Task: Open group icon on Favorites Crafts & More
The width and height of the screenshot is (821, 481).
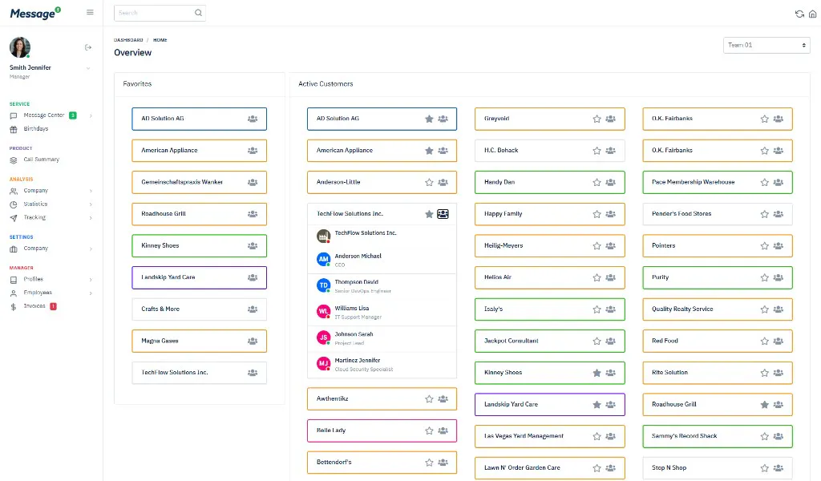Action: point(253,309)
